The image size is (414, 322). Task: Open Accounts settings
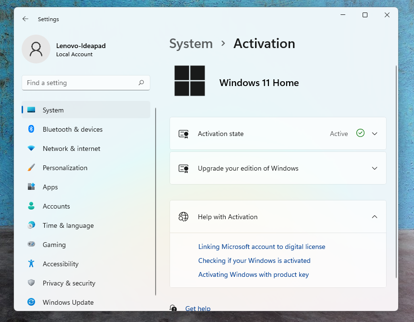[86, 206]
